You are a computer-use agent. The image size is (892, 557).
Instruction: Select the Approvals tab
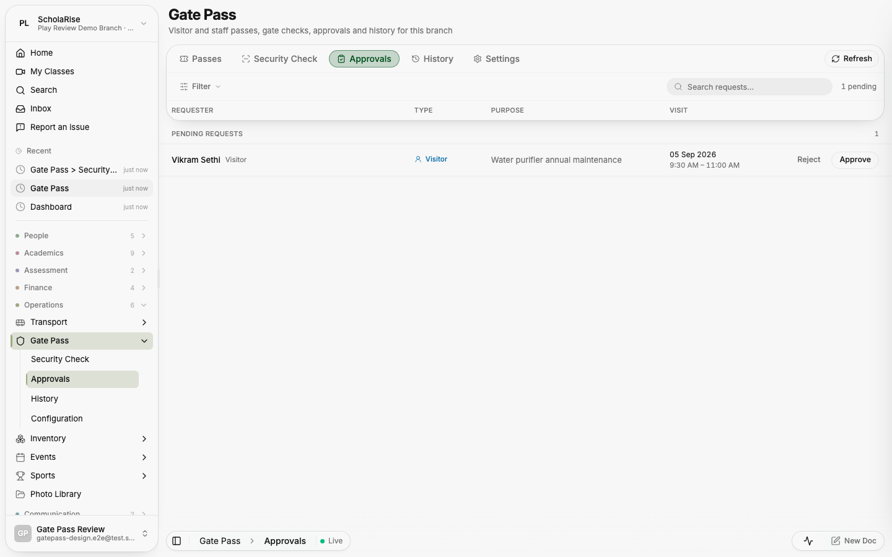(x=364, y=59)
